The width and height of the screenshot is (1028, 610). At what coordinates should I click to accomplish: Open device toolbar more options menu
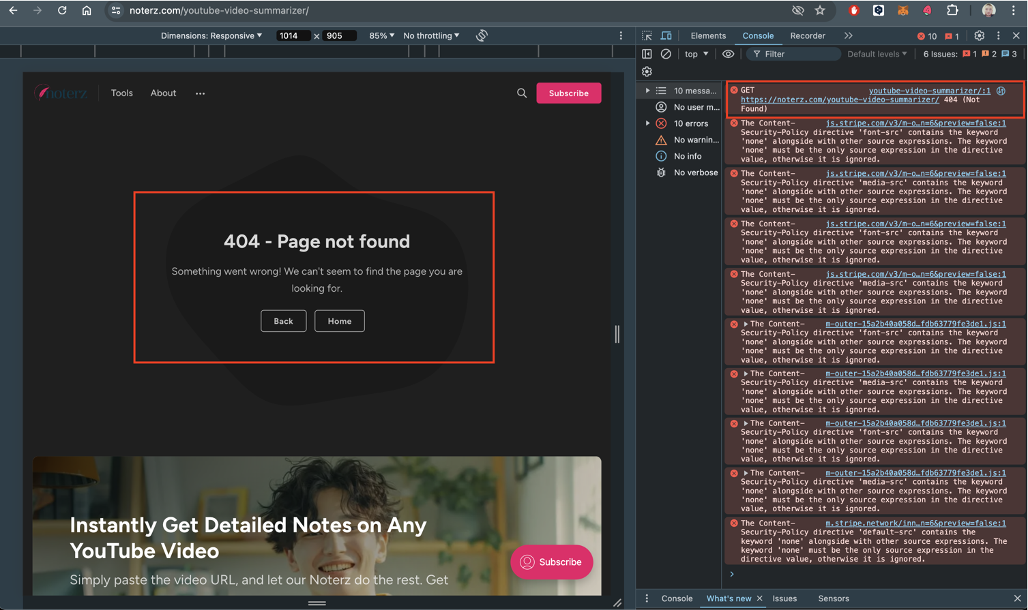point(621,35)
